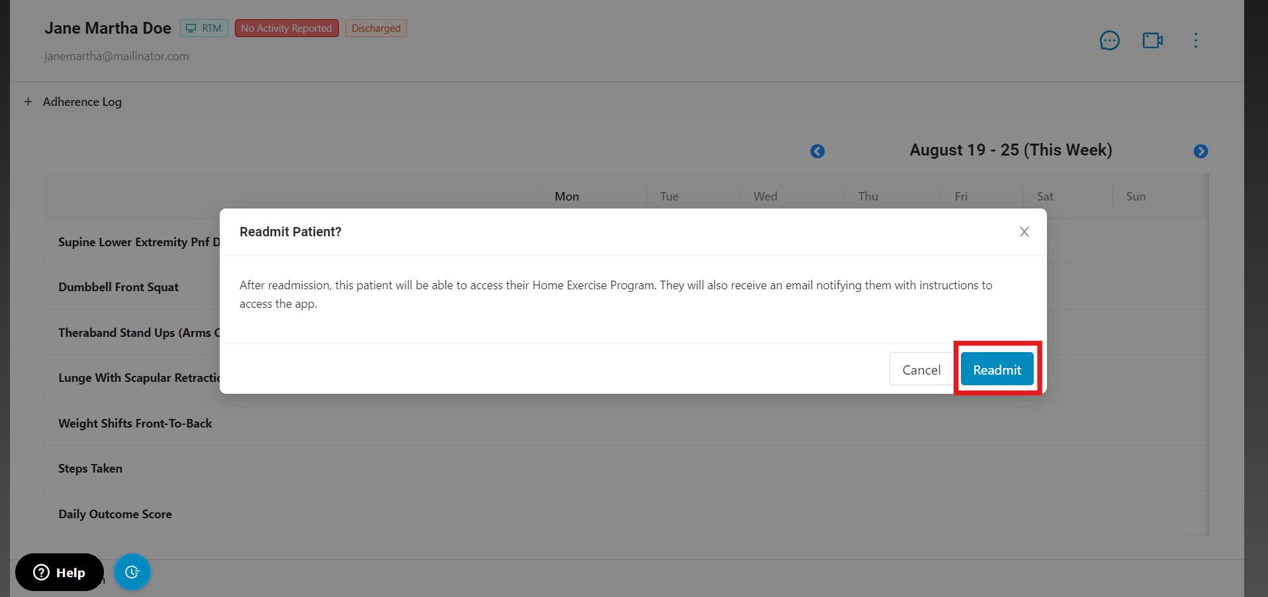The height and width of the screenshot is (597, 1268).
Task: Click the Discharged status tag
Action: [x=376, y=28]
